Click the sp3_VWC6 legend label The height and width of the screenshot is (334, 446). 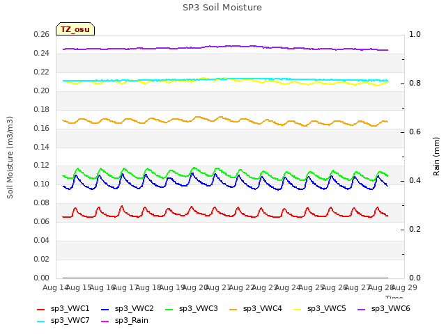390,308
